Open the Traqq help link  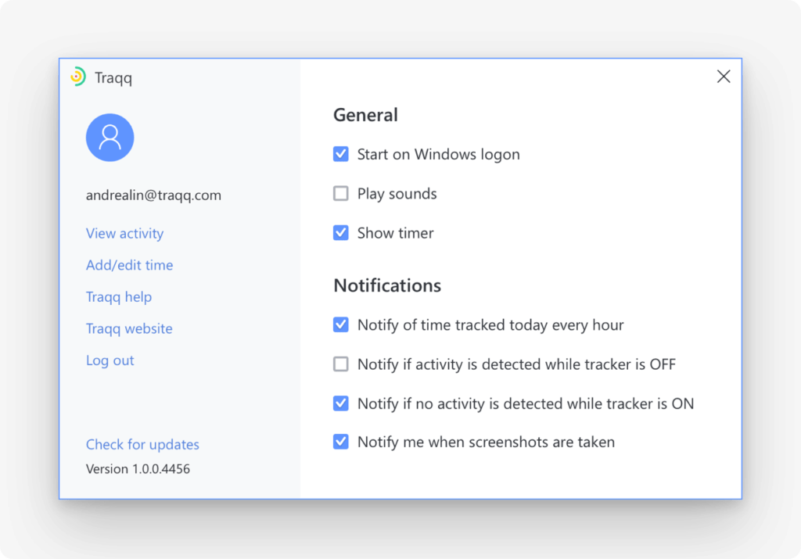119,297
